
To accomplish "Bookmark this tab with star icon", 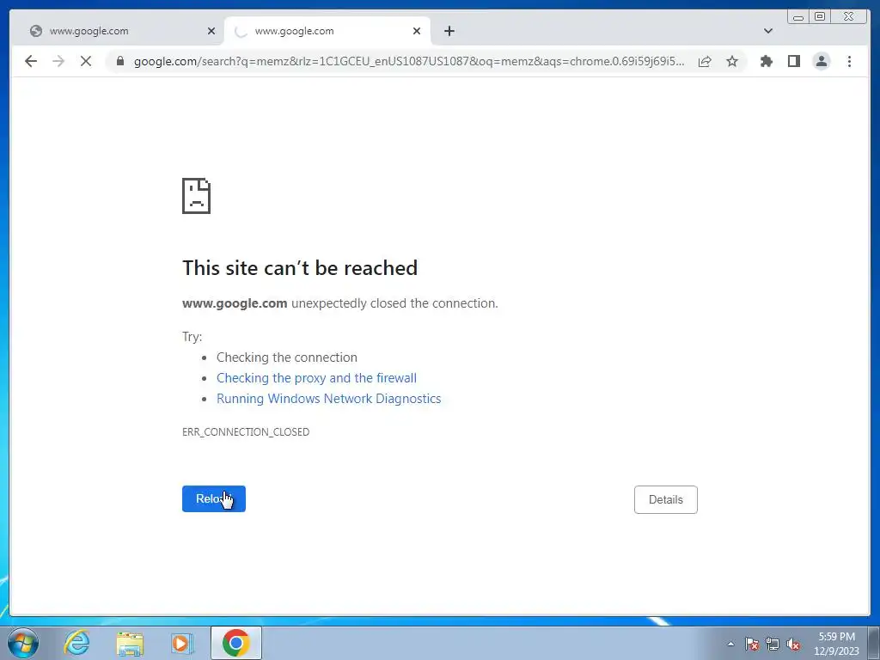I will click(x=732, y=61).
